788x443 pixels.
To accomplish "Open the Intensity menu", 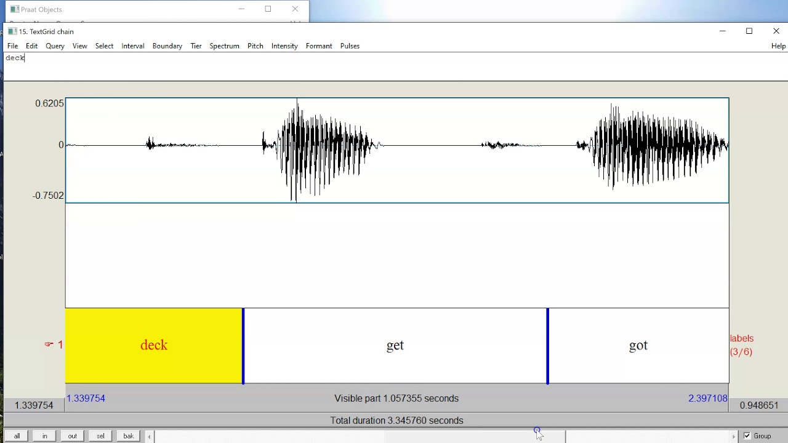I will coord(284,46).
